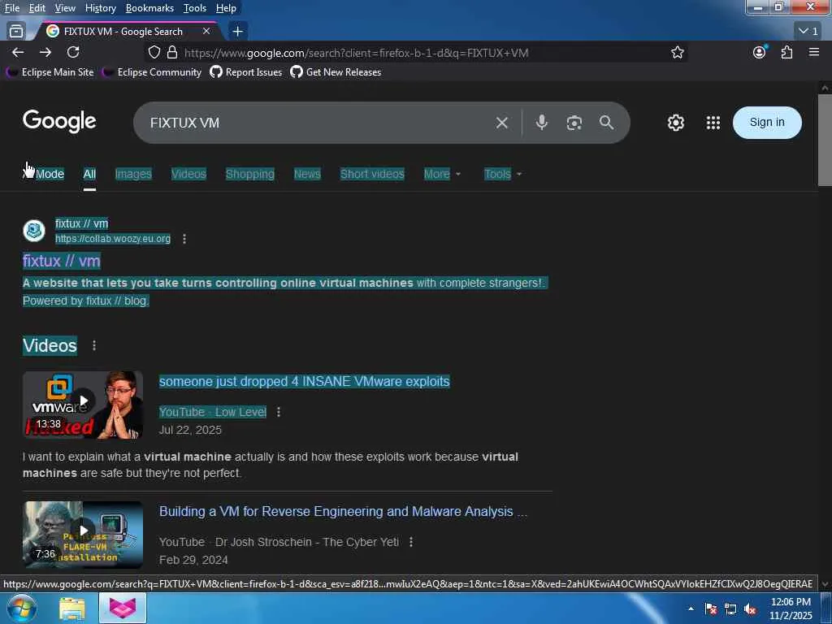The image size is (832, 624).
Task: Select the FIXTUX VM - Google Search tab
Action: pyautogui.click(x=123, y=32)
